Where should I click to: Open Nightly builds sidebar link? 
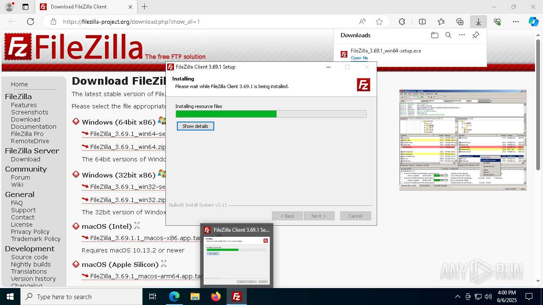pos(31,264)
